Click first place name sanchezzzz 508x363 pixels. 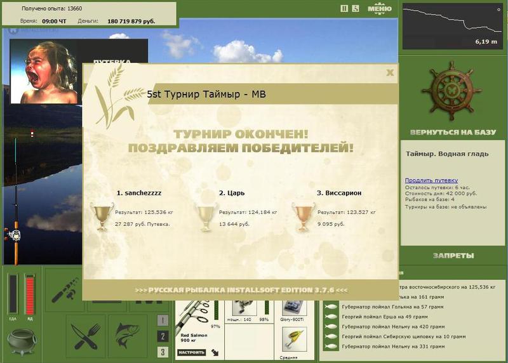[138, 193]
